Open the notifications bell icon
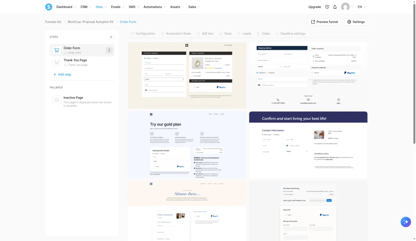This screenshot has height=241, width=416. pos(335,7)
